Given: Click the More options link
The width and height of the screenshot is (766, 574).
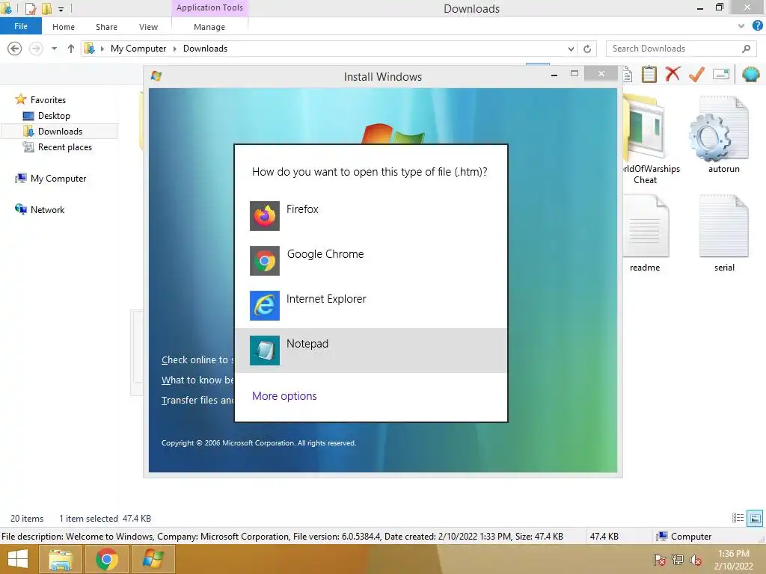Looking at the screenshot, I should pos(284,396).
